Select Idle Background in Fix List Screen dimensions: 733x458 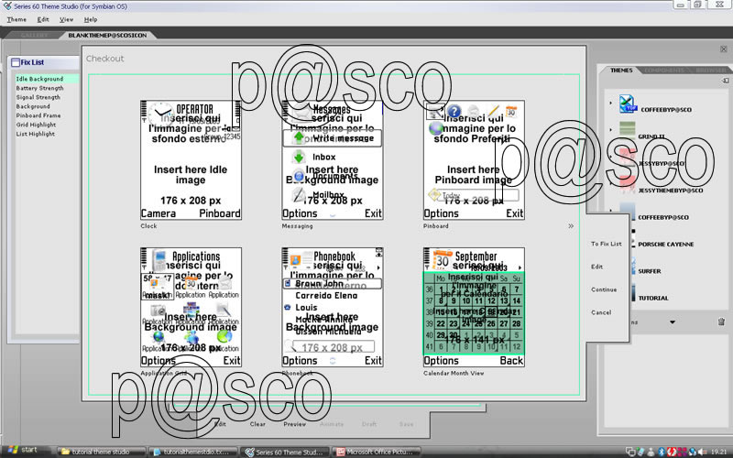pos(47,79)
